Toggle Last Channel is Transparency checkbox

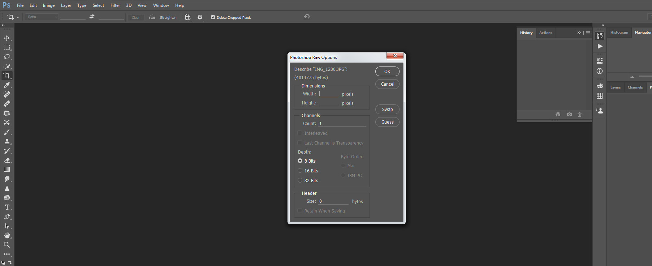[x=299, y=143]
